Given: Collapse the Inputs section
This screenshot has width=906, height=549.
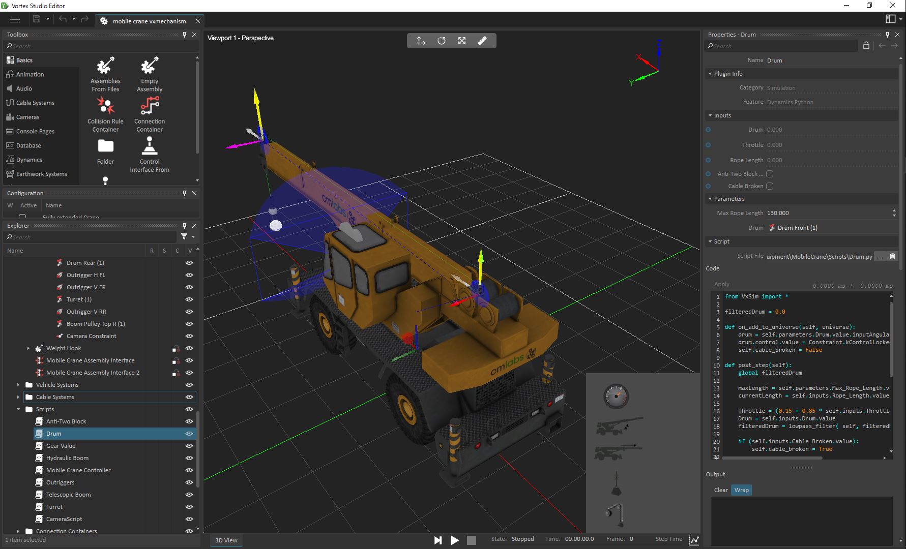Looking at the screenshot, I should [x=710, y=115].
